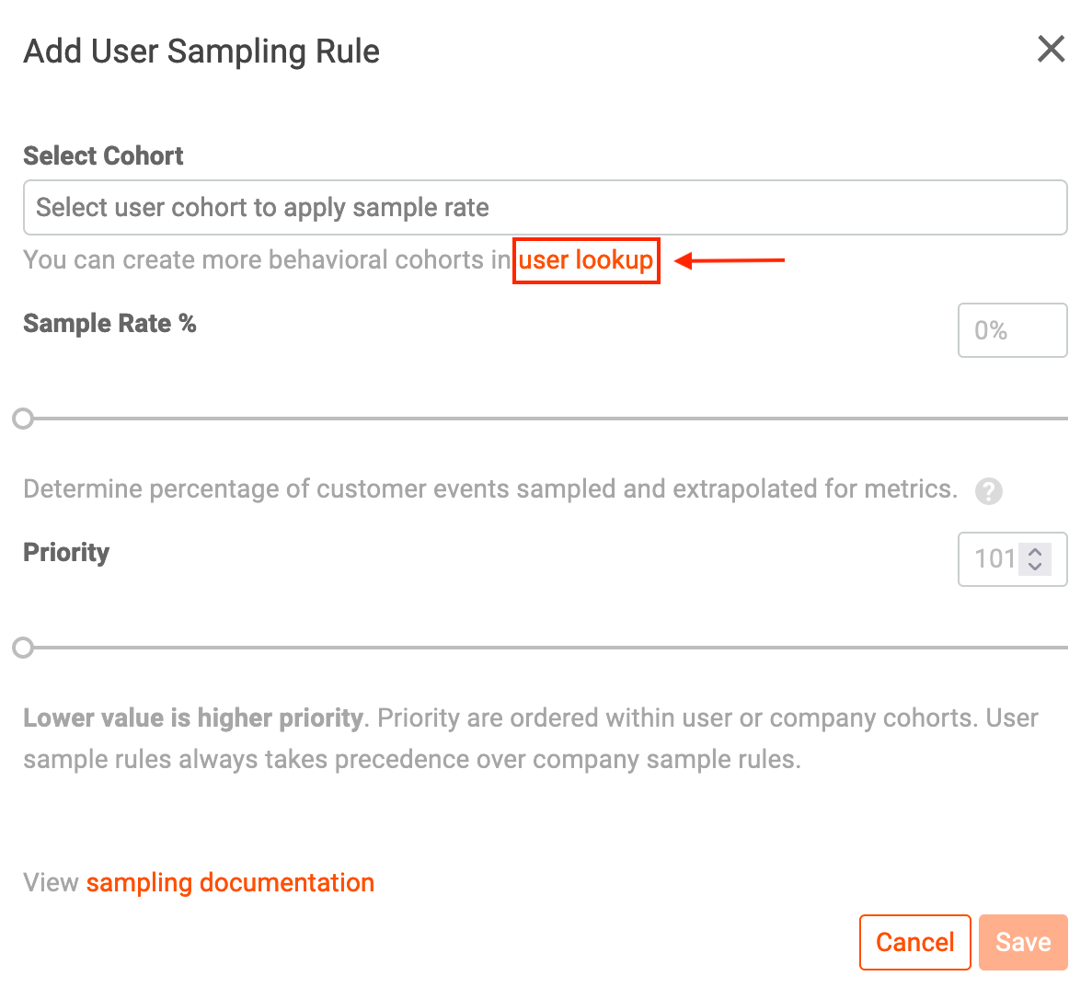Image resolution: width=1092 pixels, height=999 pixels.
Task: Open the Select Cohort dropdown field
Action: click(x=545, y=208)
